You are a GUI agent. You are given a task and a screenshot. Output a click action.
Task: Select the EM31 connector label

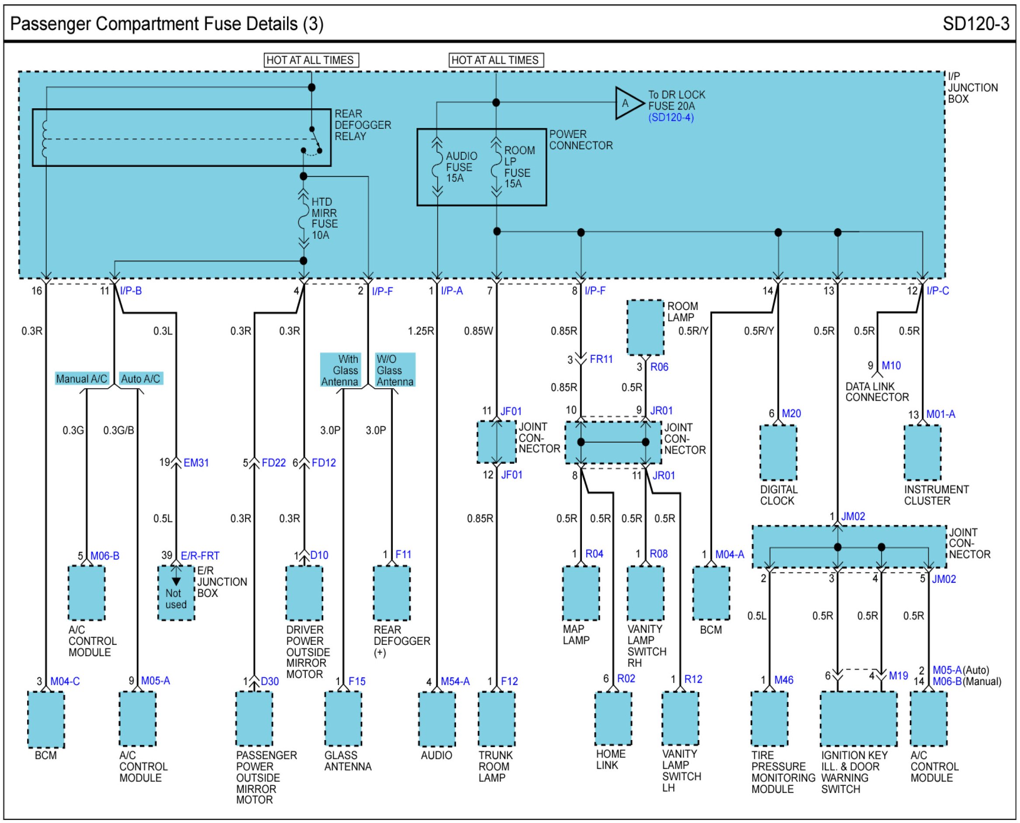coord(196,463)
